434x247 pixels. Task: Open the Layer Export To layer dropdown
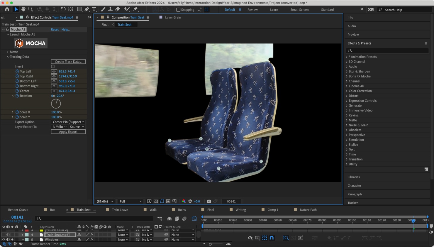(60, 127)
